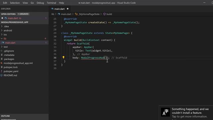Collapse the Open Editors section
The width and height of the screenshot is (213, 120).
[8, 14]
